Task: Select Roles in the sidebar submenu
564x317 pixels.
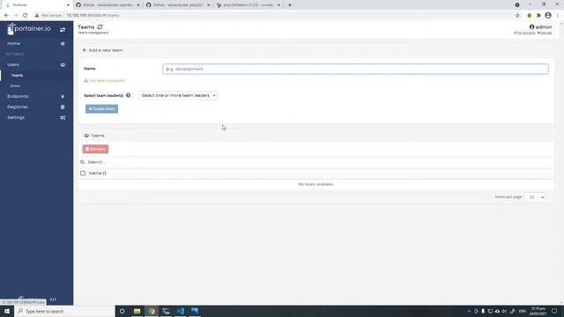Action: pos(15,86)
